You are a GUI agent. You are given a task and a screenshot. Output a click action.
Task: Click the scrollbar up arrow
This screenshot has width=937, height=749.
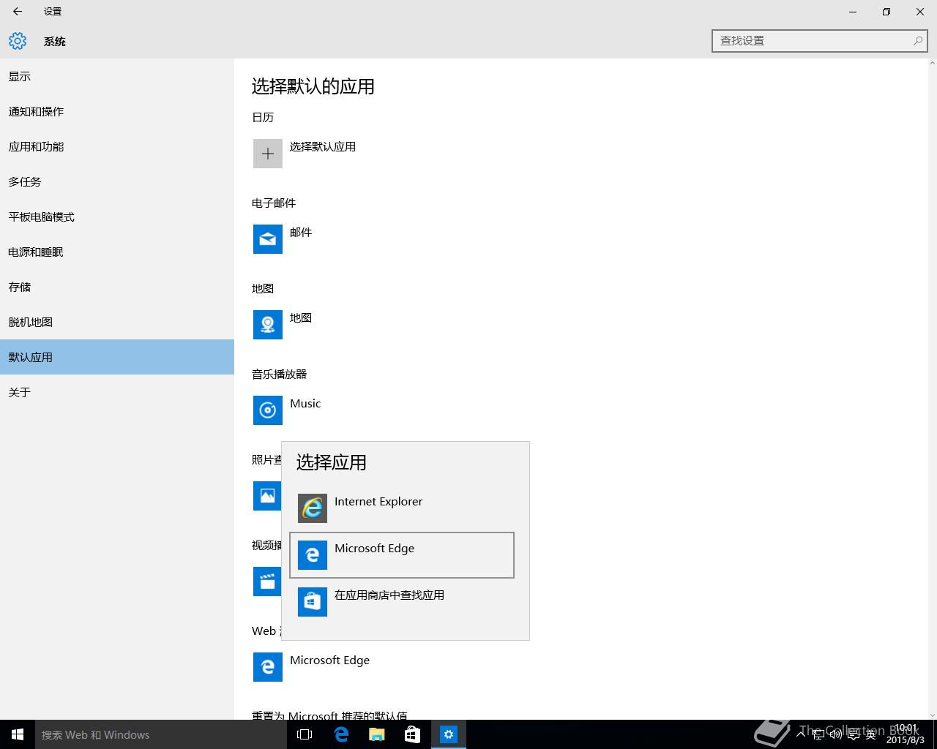pyautogui.click(x=932, y=64)
